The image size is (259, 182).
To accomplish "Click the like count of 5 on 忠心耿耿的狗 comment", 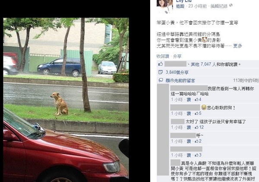I will tap(198, 113).
